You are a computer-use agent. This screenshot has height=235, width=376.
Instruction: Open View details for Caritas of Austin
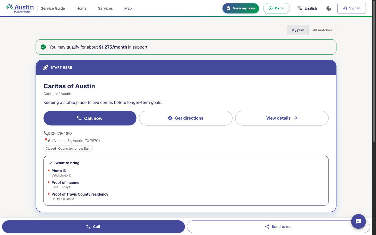(x=282, y=118)
